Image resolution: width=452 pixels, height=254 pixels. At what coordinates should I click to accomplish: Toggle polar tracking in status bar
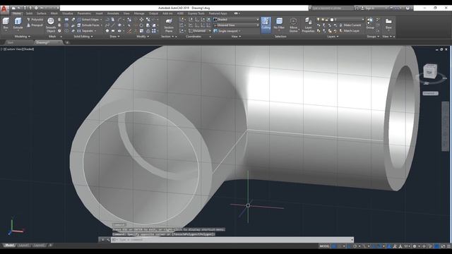pos(355,246)
